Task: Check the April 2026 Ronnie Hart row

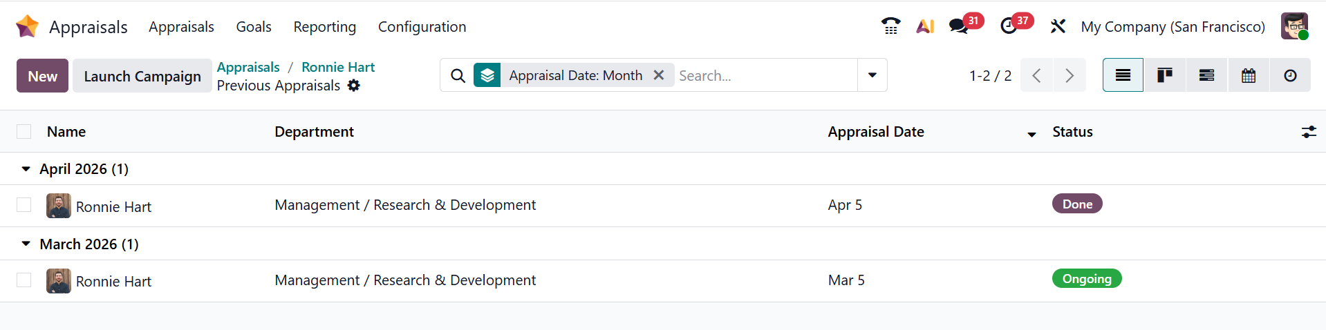Action: (x=24, y=205)
